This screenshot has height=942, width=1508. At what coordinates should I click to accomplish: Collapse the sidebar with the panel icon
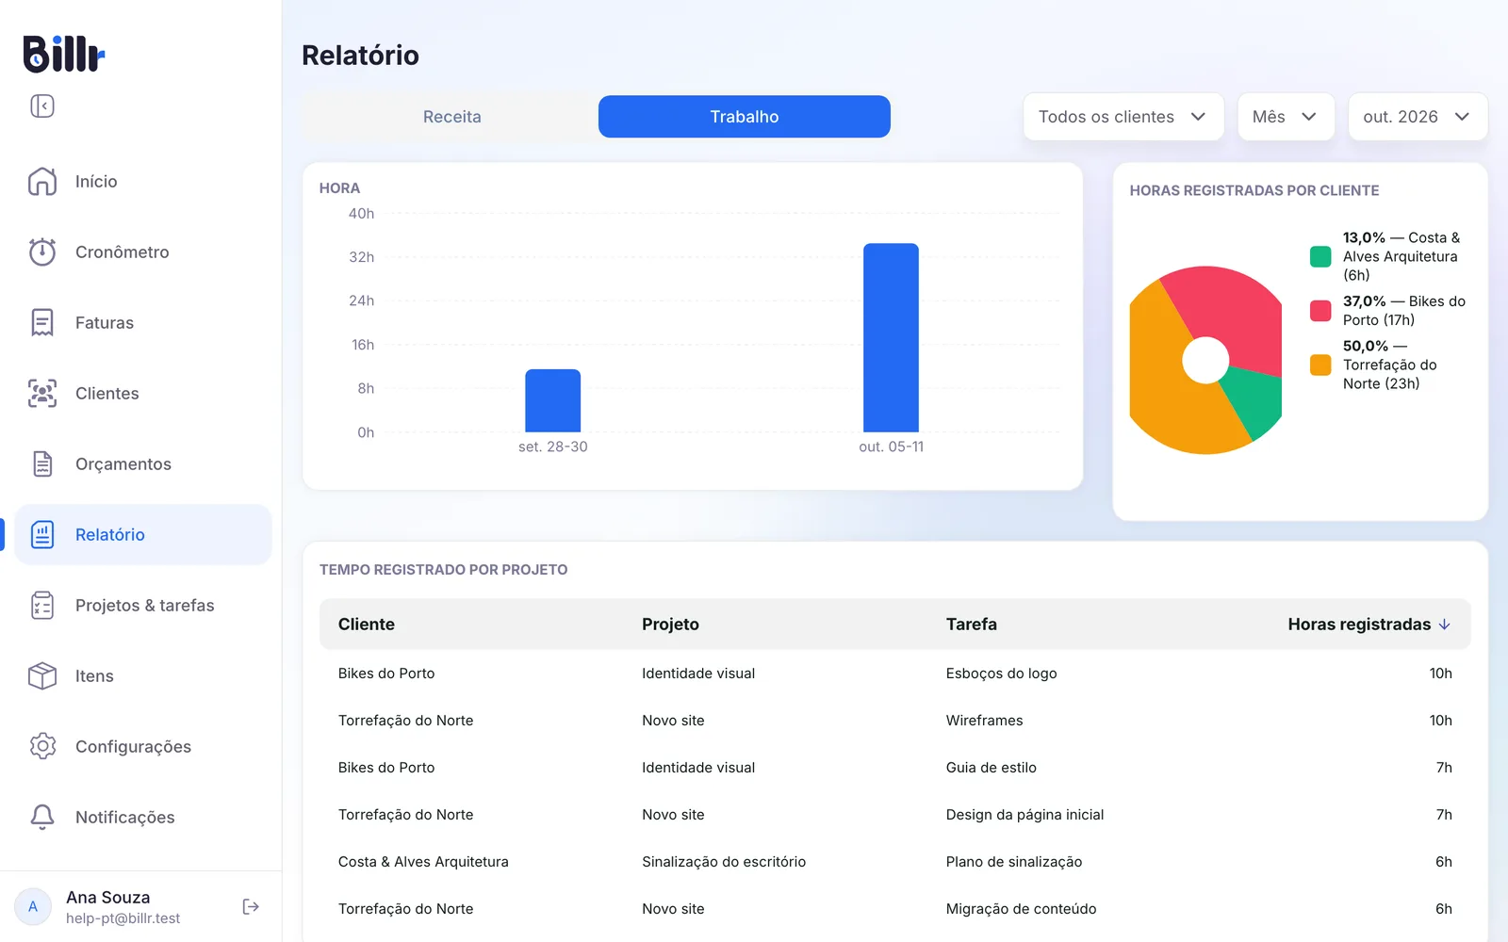(42, 106)
